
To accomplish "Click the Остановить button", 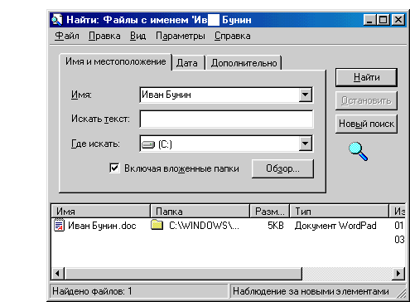I will 366,100.
